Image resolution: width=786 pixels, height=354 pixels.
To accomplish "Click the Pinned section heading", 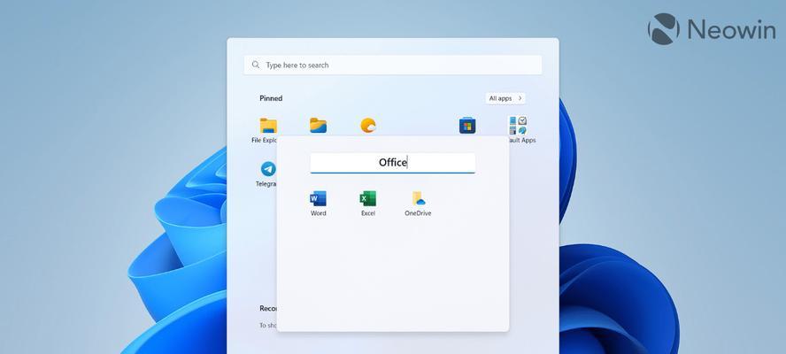I will point(271,98).
